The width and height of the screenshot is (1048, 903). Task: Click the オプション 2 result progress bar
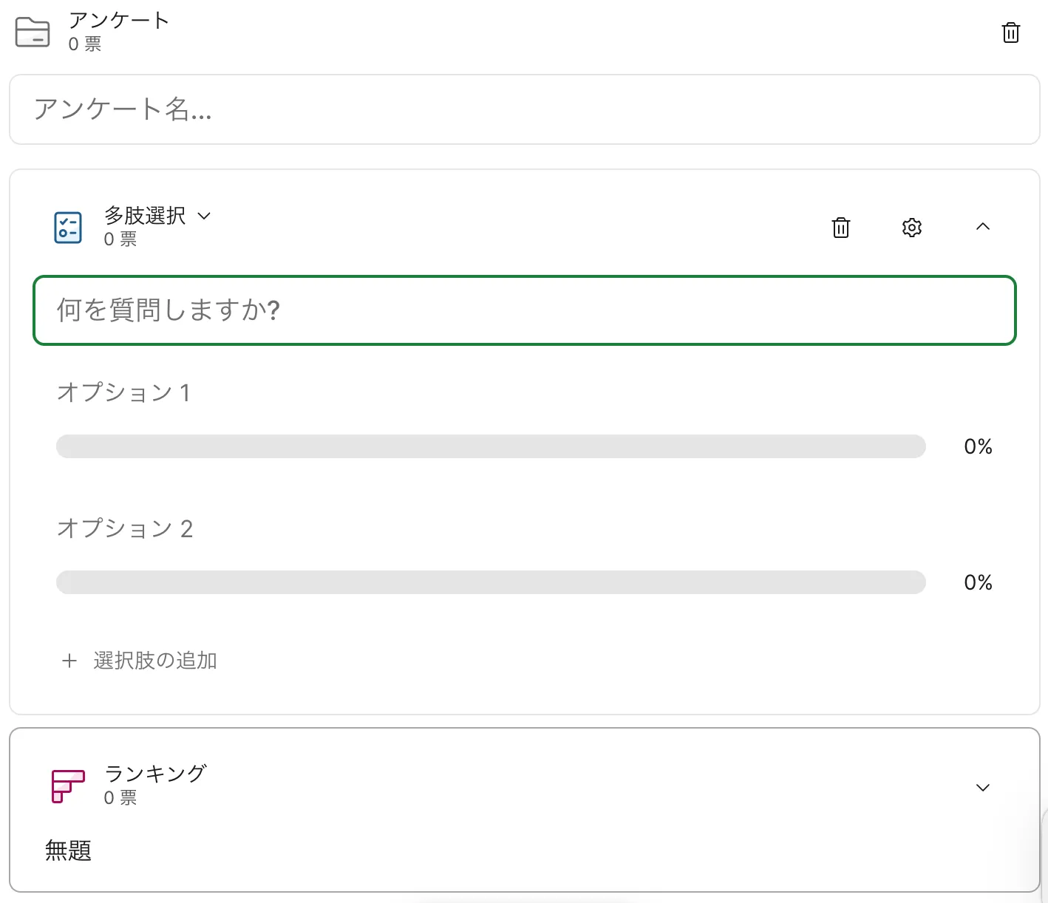click(491, 582)
